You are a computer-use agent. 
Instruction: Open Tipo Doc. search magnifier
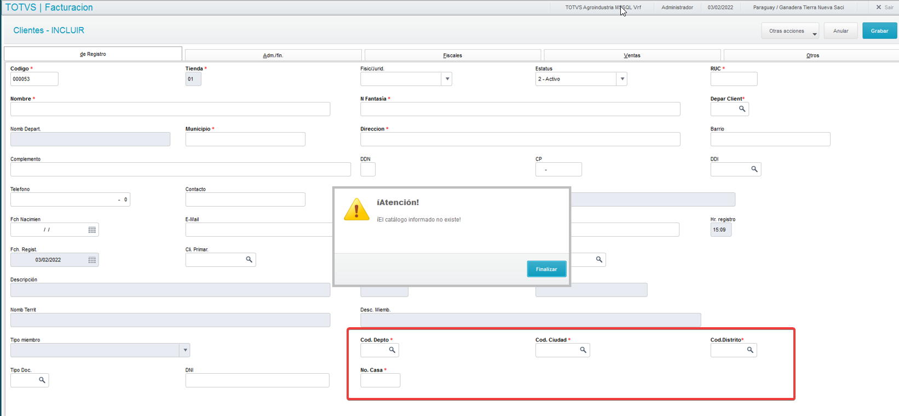point(42,380)
